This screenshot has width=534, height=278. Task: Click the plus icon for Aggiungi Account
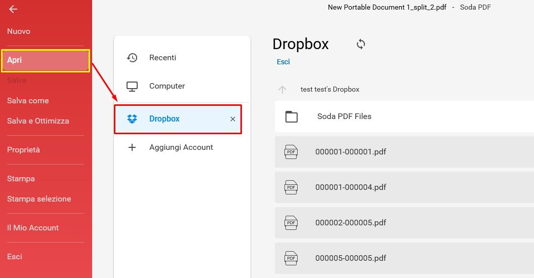tap(132, 147)
